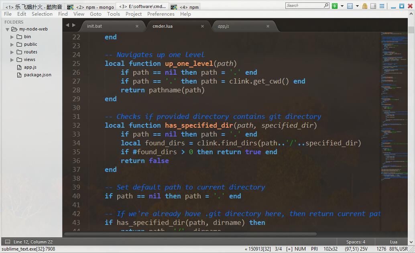Click the has_specified_dir function name
The width and height of the screenshot is (415, 253).
tap(199, 125)
